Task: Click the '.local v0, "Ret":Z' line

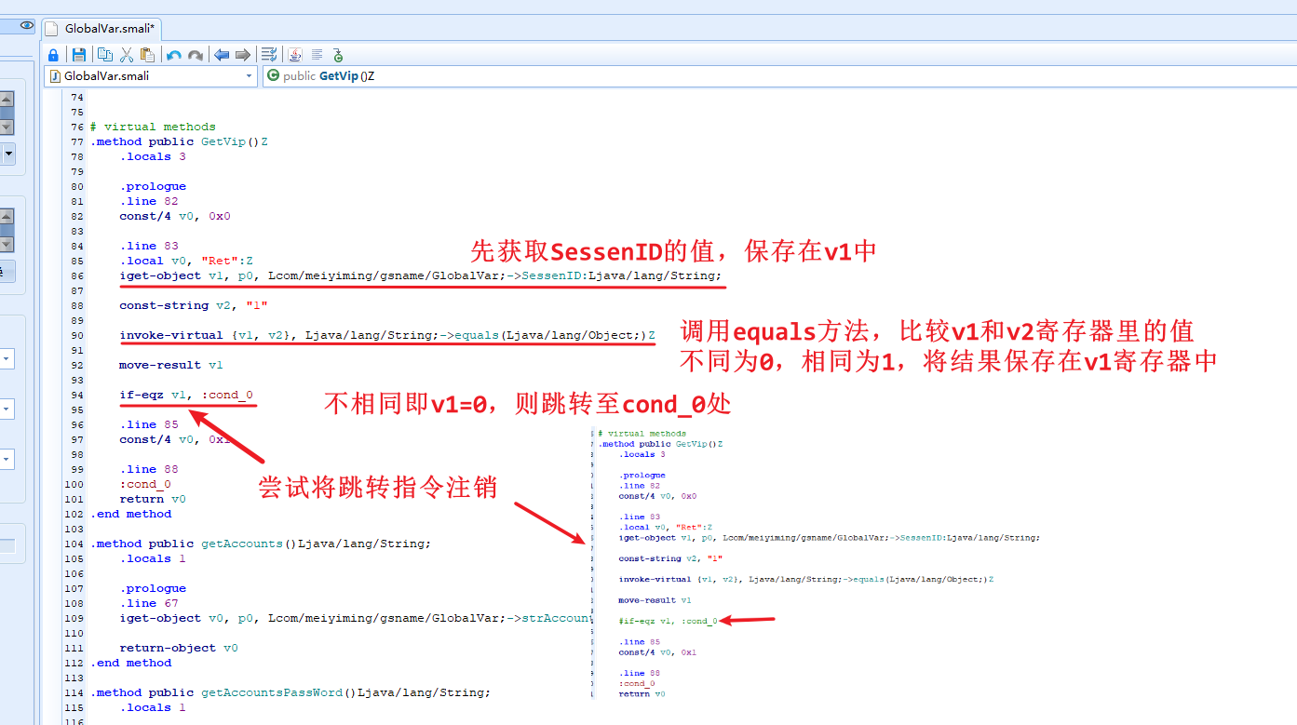Action: (x=186, y=261)
